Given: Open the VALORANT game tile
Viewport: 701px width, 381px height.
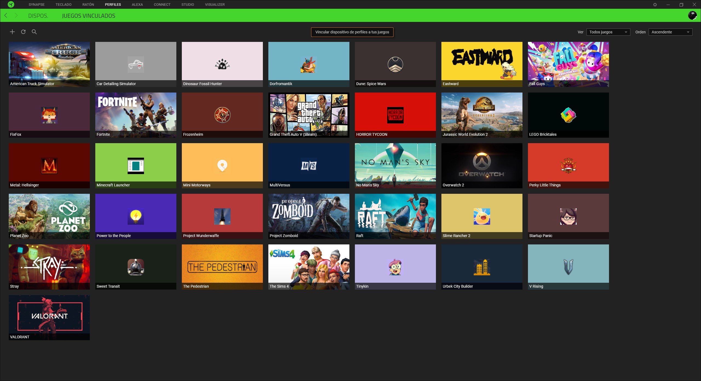Looking at the screenshot, I should (49, 317).
